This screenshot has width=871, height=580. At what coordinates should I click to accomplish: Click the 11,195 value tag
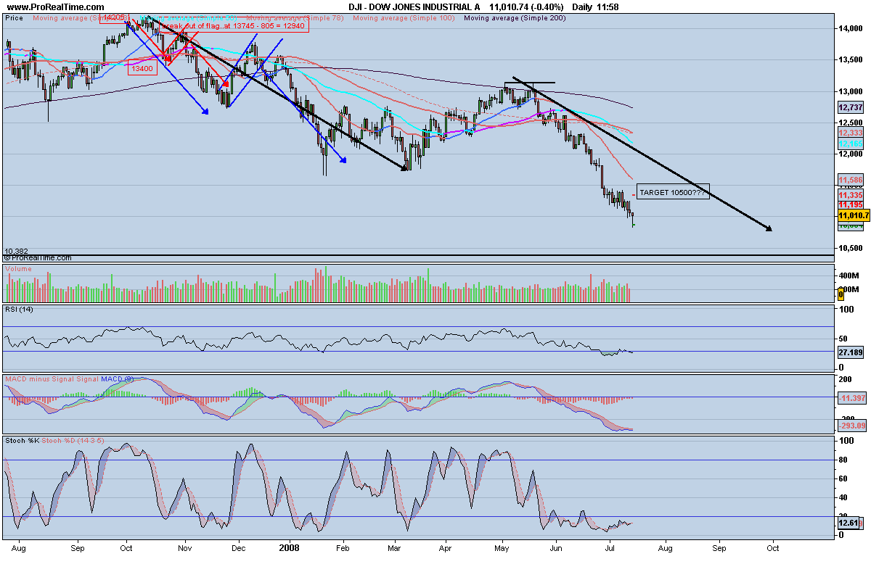[850, 205]
